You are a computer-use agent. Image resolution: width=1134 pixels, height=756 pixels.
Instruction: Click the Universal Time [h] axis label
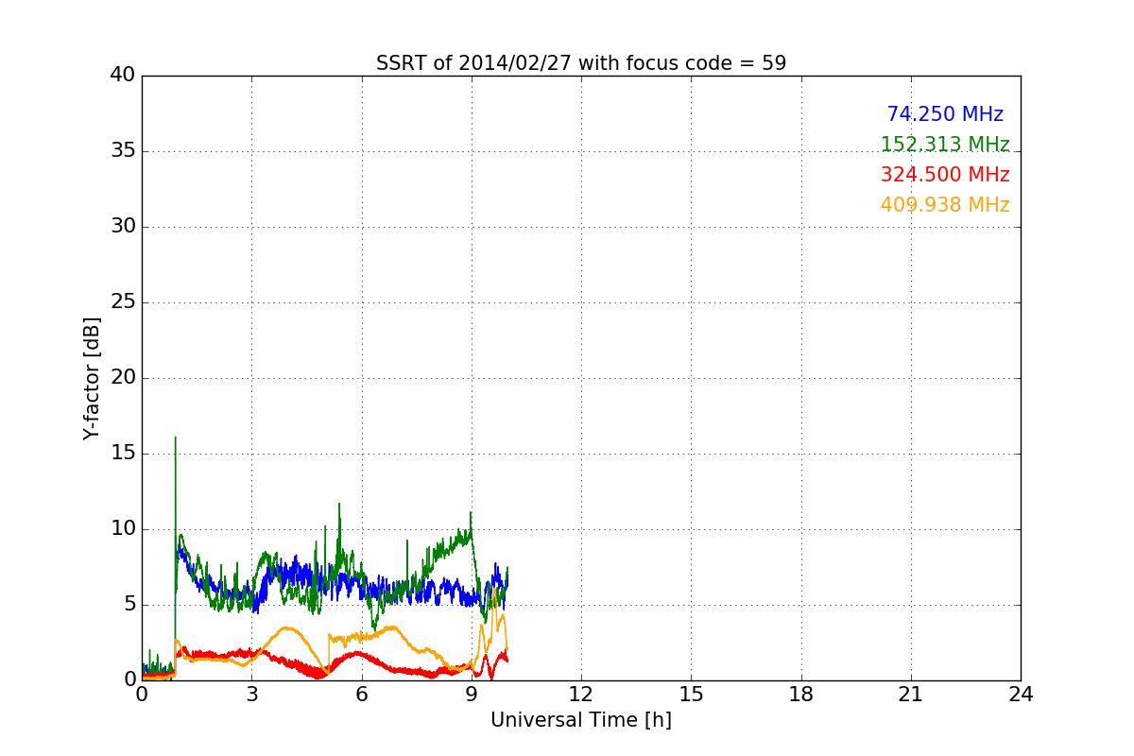(x=581, y=720)
